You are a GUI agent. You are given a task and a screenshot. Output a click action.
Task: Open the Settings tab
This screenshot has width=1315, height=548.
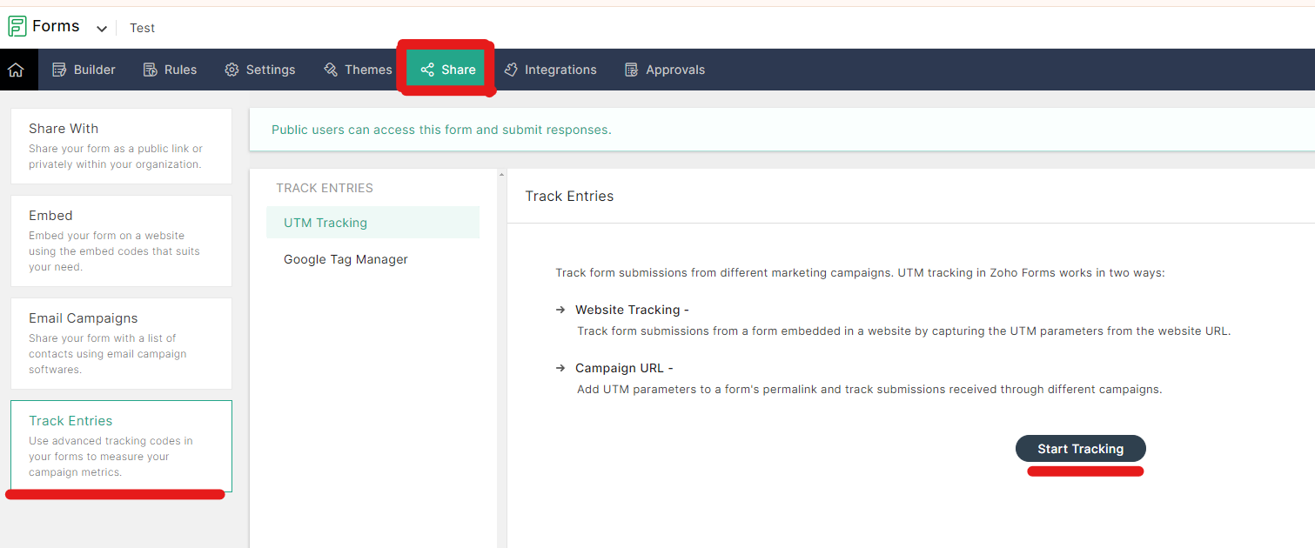[260, 70]
